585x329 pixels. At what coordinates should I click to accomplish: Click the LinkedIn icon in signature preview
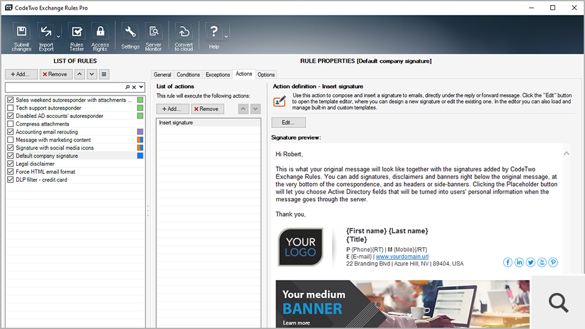(x=519, y=263)
